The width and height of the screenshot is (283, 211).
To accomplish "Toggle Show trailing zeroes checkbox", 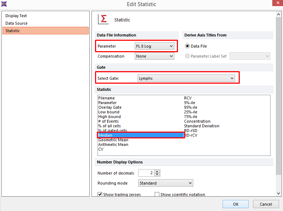I will click(x=100, y=195).
